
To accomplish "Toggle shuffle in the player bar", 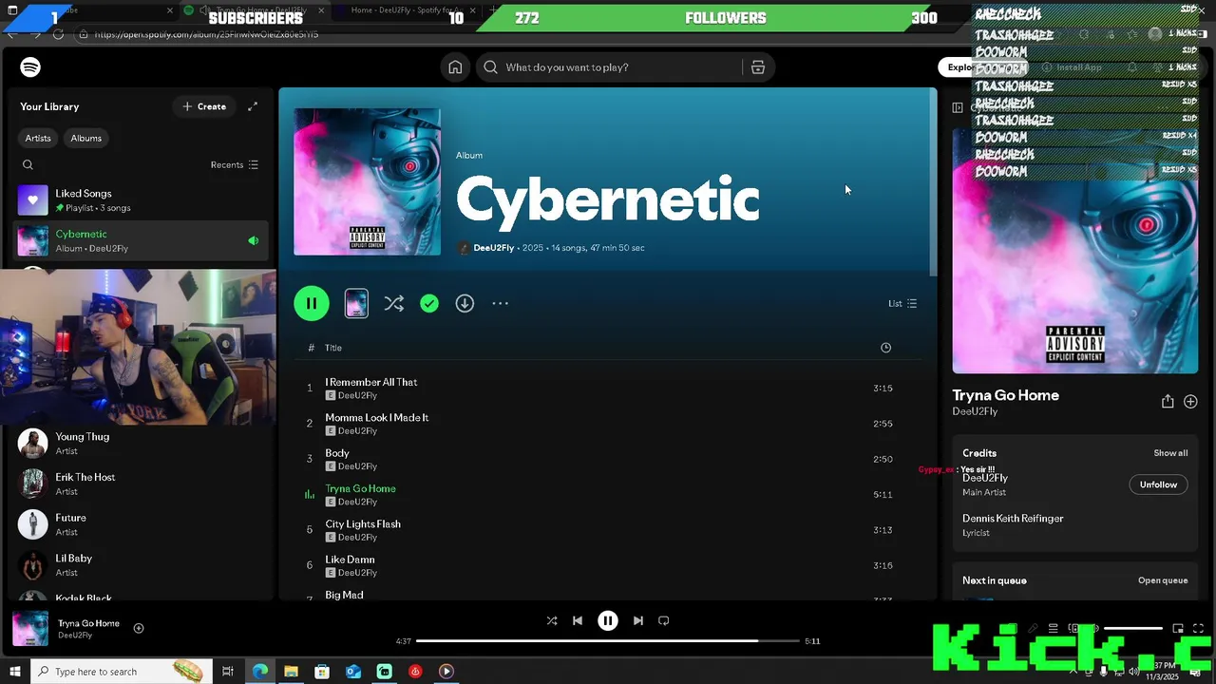I will tap(552, 620).
